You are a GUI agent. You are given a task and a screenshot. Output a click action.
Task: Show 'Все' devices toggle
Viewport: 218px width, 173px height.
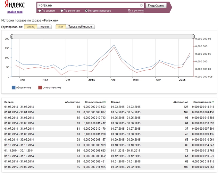pyautogui.click(x=61, y=27)
